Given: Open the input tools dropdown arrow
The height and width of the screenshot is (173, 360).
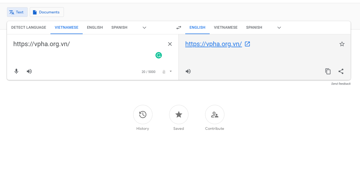Looking at the screenshot, I should (171, 71).
